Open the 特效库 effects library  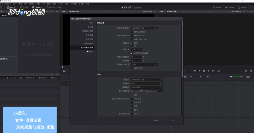coord(24,7)
